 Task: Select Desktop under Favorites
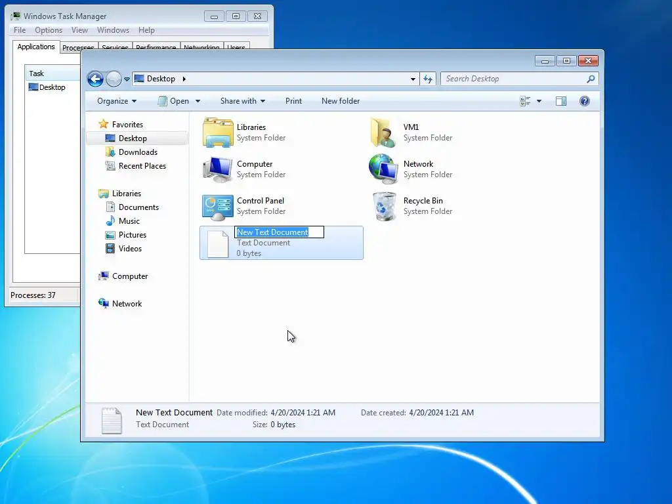133,138
